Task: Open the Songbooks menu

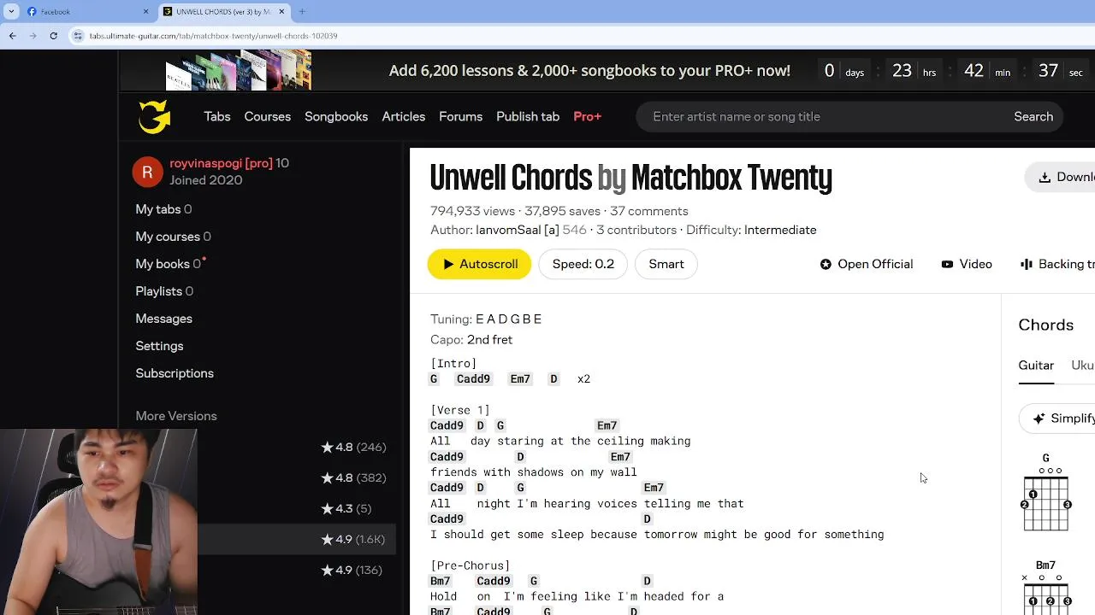Action: pos(336,117)
